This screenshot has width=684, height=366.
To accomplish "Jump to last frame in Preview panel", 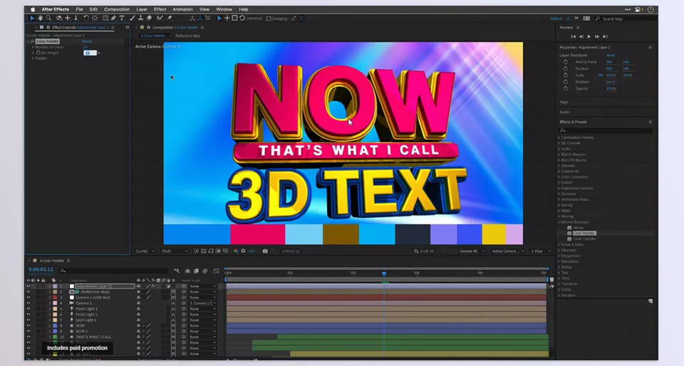I will coord(605,36).
